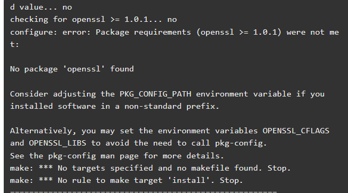
Task: Click the dashed separator line at bottom
Action: click(x=144, y=191)
